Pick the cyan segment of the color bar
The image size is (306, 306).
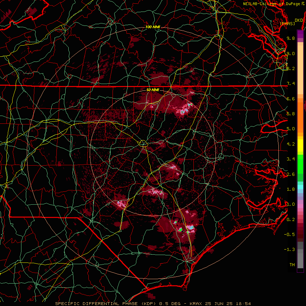point(300,187)
